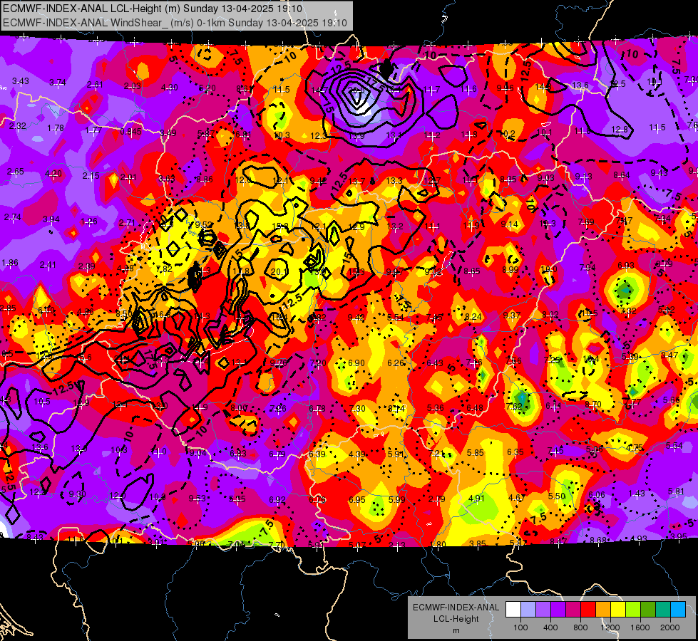Select the lime green legend swatch

point(633,609)
